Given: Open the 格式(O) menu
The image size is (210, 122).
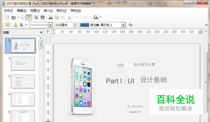Looking at the screenshot, I should pyautogui.click(x=62, y=11).
